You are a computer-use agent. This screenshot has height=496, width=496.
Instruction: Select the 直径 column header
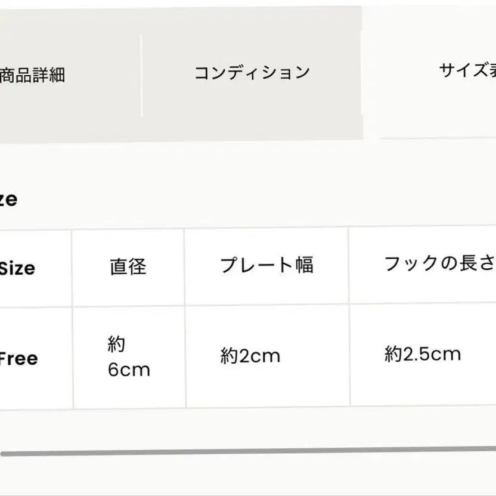click(x=128, y=266)
